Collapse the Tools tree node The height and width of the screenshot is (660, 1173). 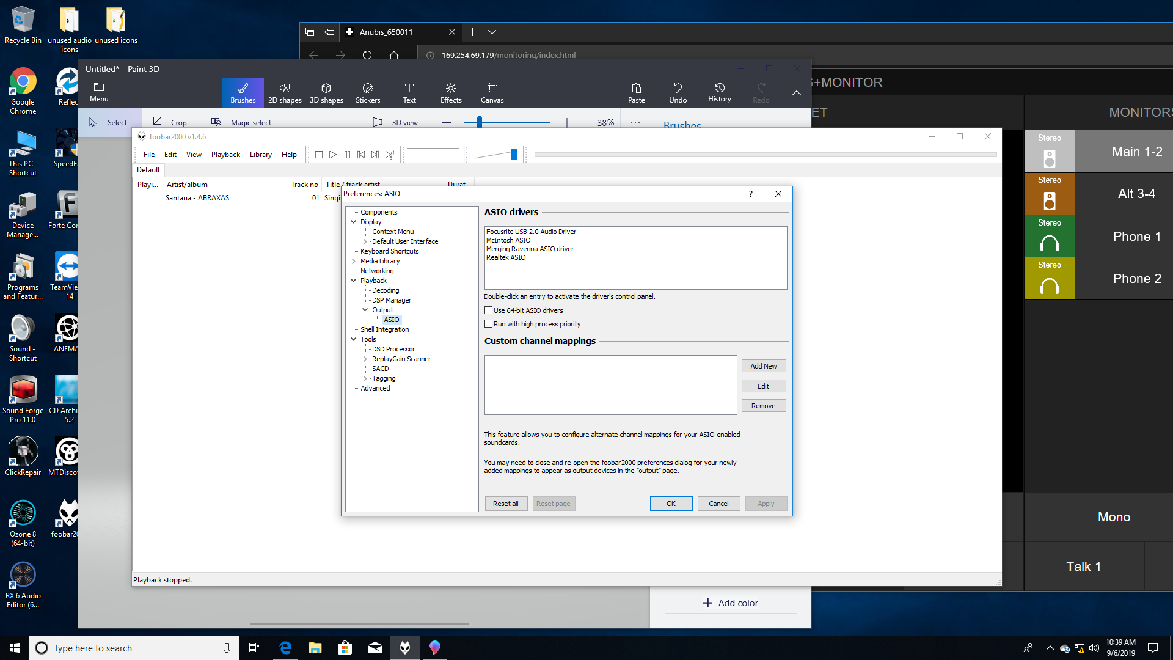click(354, 339)
